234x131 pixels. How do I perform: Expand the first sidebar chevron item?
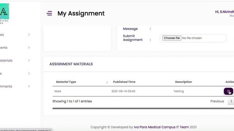[29, 35]
